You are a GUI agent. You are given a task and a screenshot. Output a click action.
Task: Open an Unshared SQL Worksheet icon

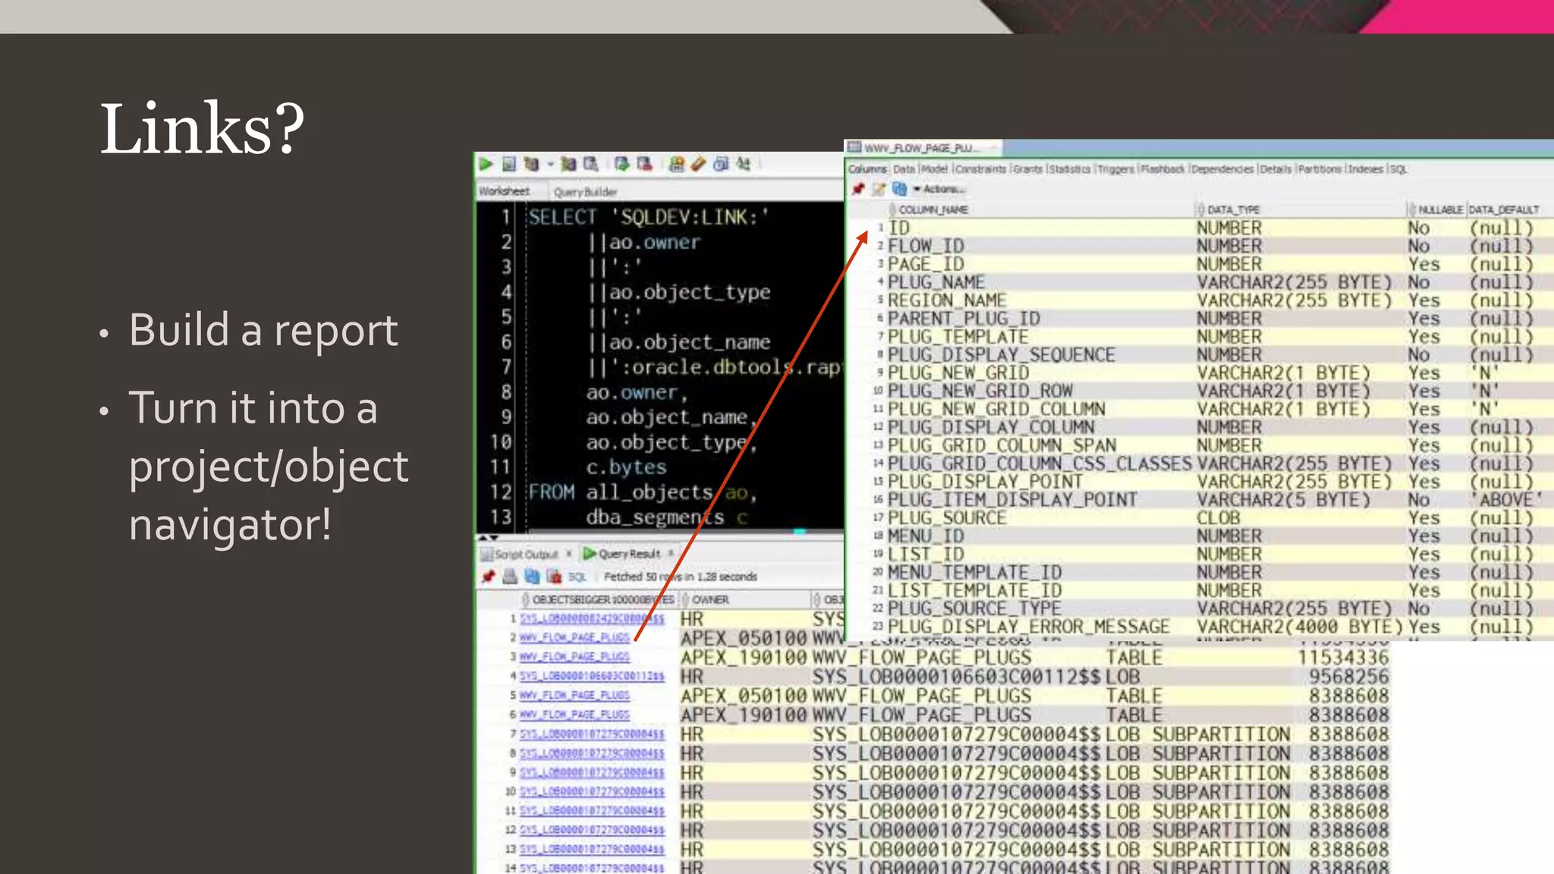click(677, 164)
